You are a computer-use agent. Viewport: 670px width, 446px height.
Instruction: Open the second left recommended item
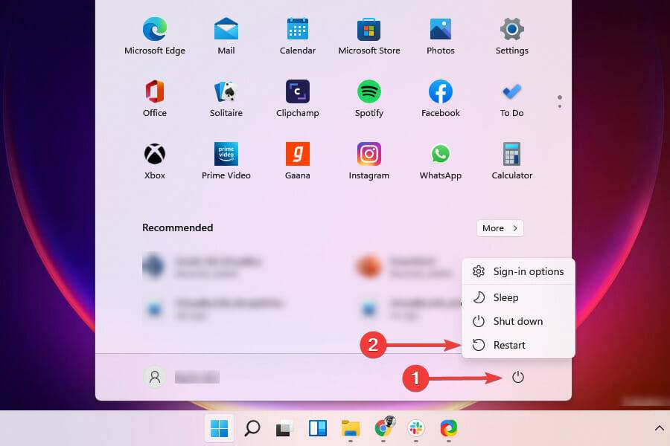pos(213,308)
